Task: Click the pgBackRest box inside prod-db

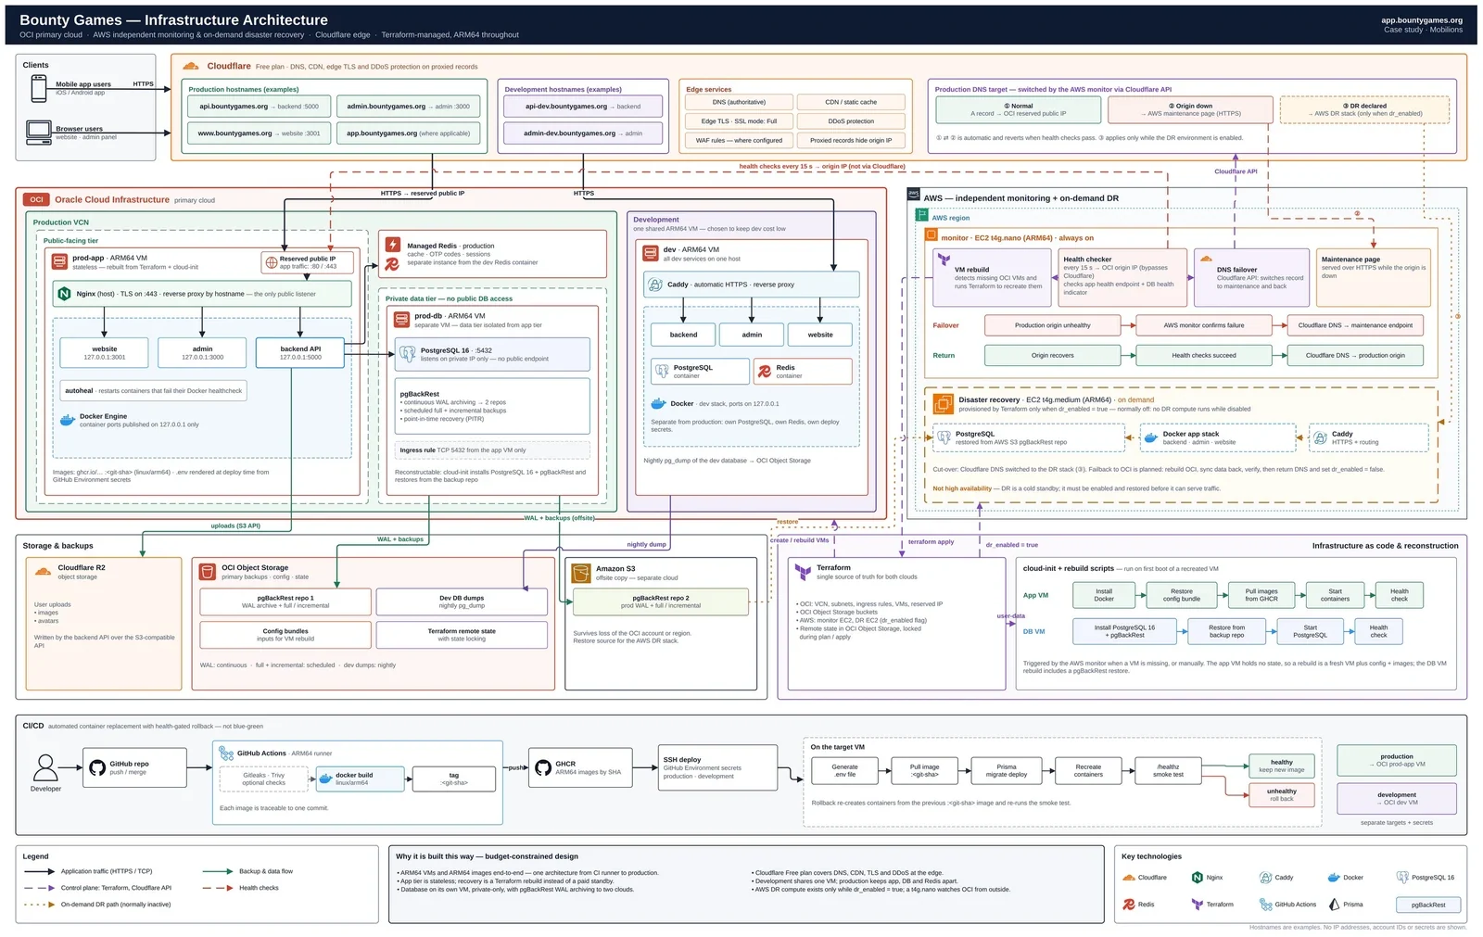Action: pyautogui.click(x=493, y=406)
